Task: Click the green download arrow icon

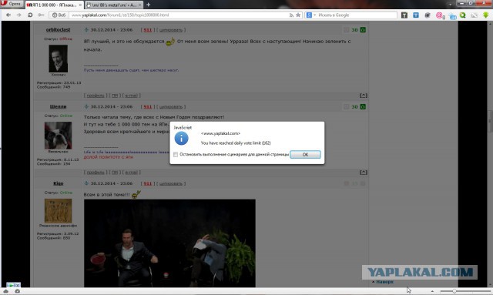Action: 486,15
